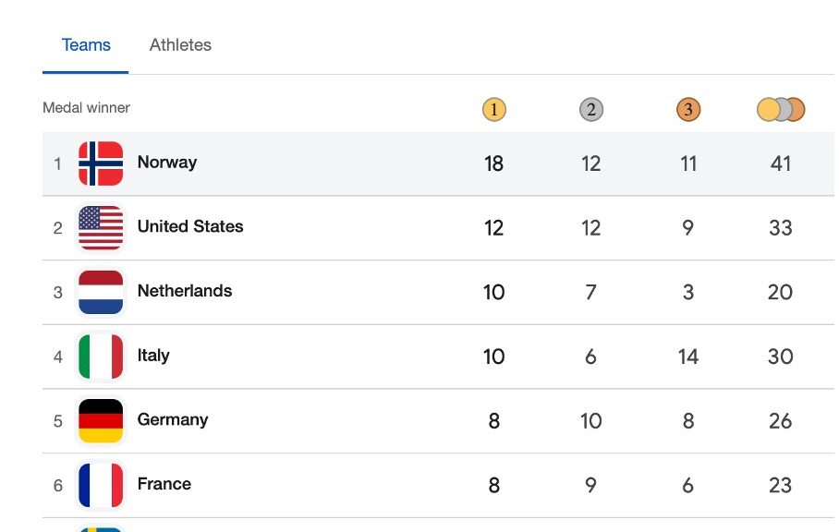The width and height of the screenshot is (839, 532).
Task: Switch to the Athletes tab
Action: pos(180,45)
